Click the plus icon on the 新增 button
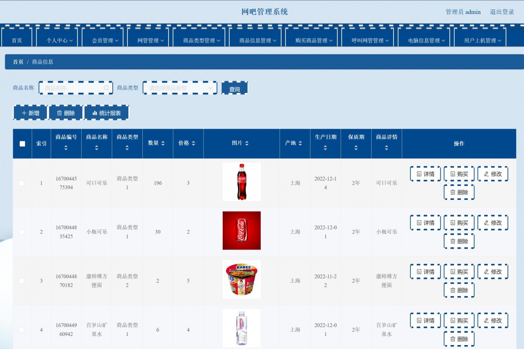 [24, 113]
